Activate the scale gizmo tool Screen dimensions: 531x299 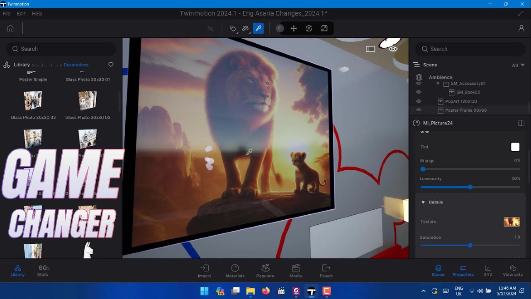(x=324, y=28)
